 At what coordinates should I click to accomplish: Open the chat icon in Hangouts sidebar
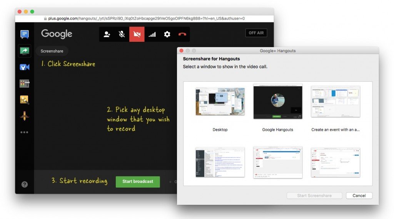coord(24,34)
